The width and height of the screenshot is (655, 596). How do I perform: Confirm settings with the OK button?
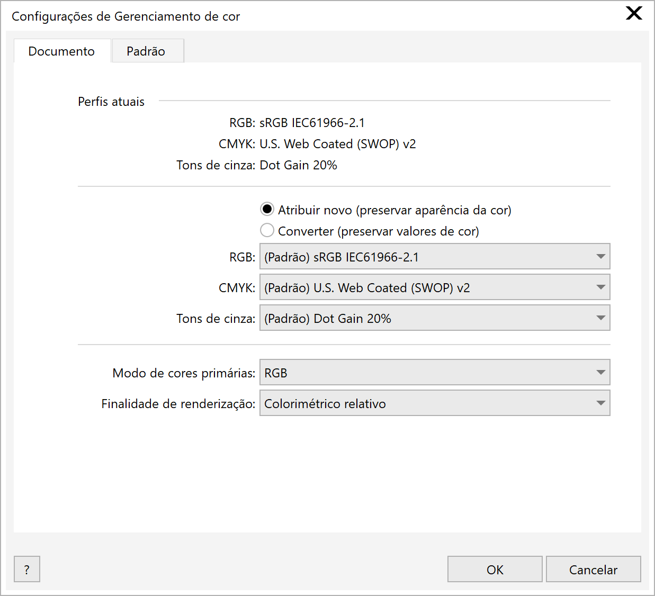[x=495, y=570]
